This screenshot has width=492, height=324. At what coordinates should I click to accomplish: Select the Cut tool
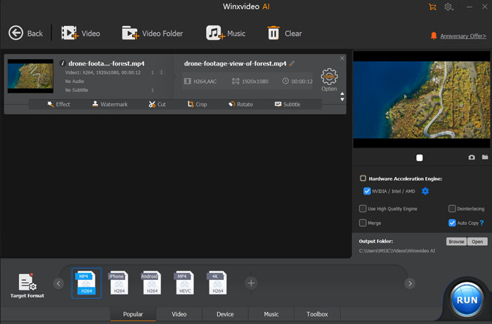[x=157, y=104]
